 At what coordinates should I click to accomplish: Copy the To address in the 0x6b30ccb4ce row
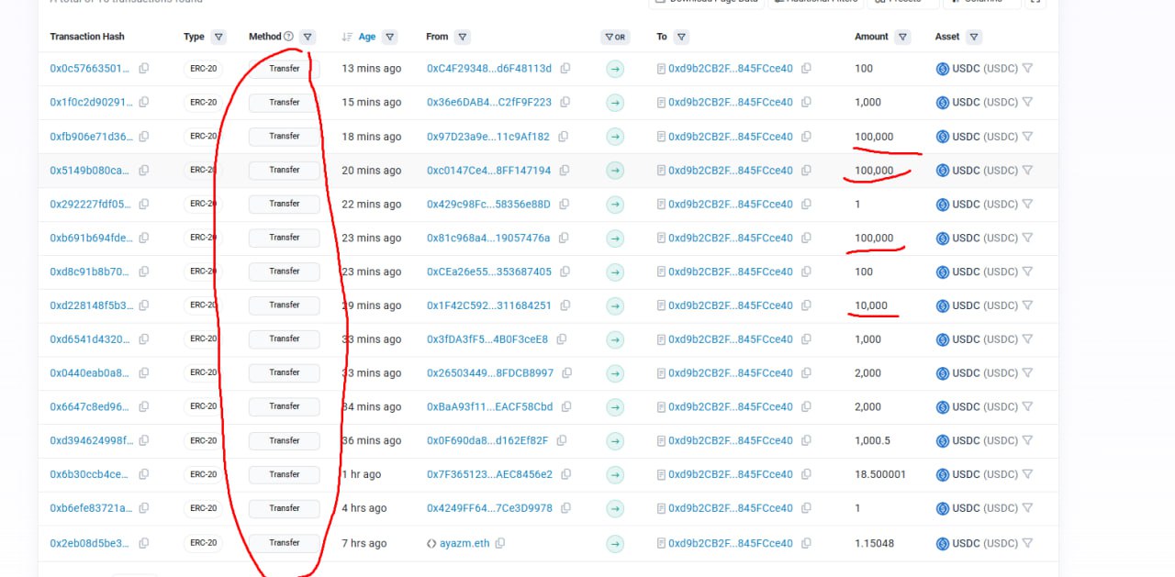[806, 475]
